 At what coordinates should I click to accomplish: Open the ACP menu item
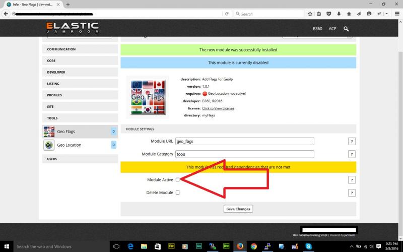click(332, 29)
